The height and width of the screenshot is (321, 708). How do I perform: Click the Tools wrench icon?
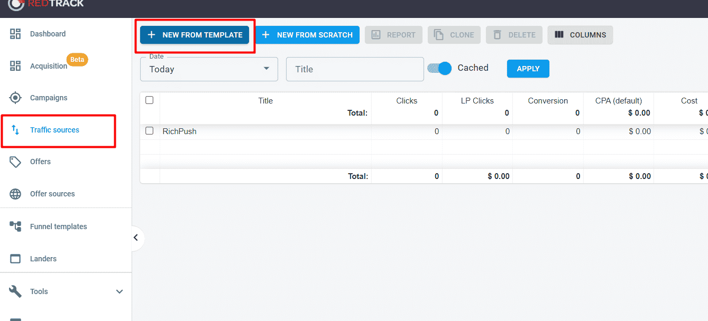click(x=15, y=291)
